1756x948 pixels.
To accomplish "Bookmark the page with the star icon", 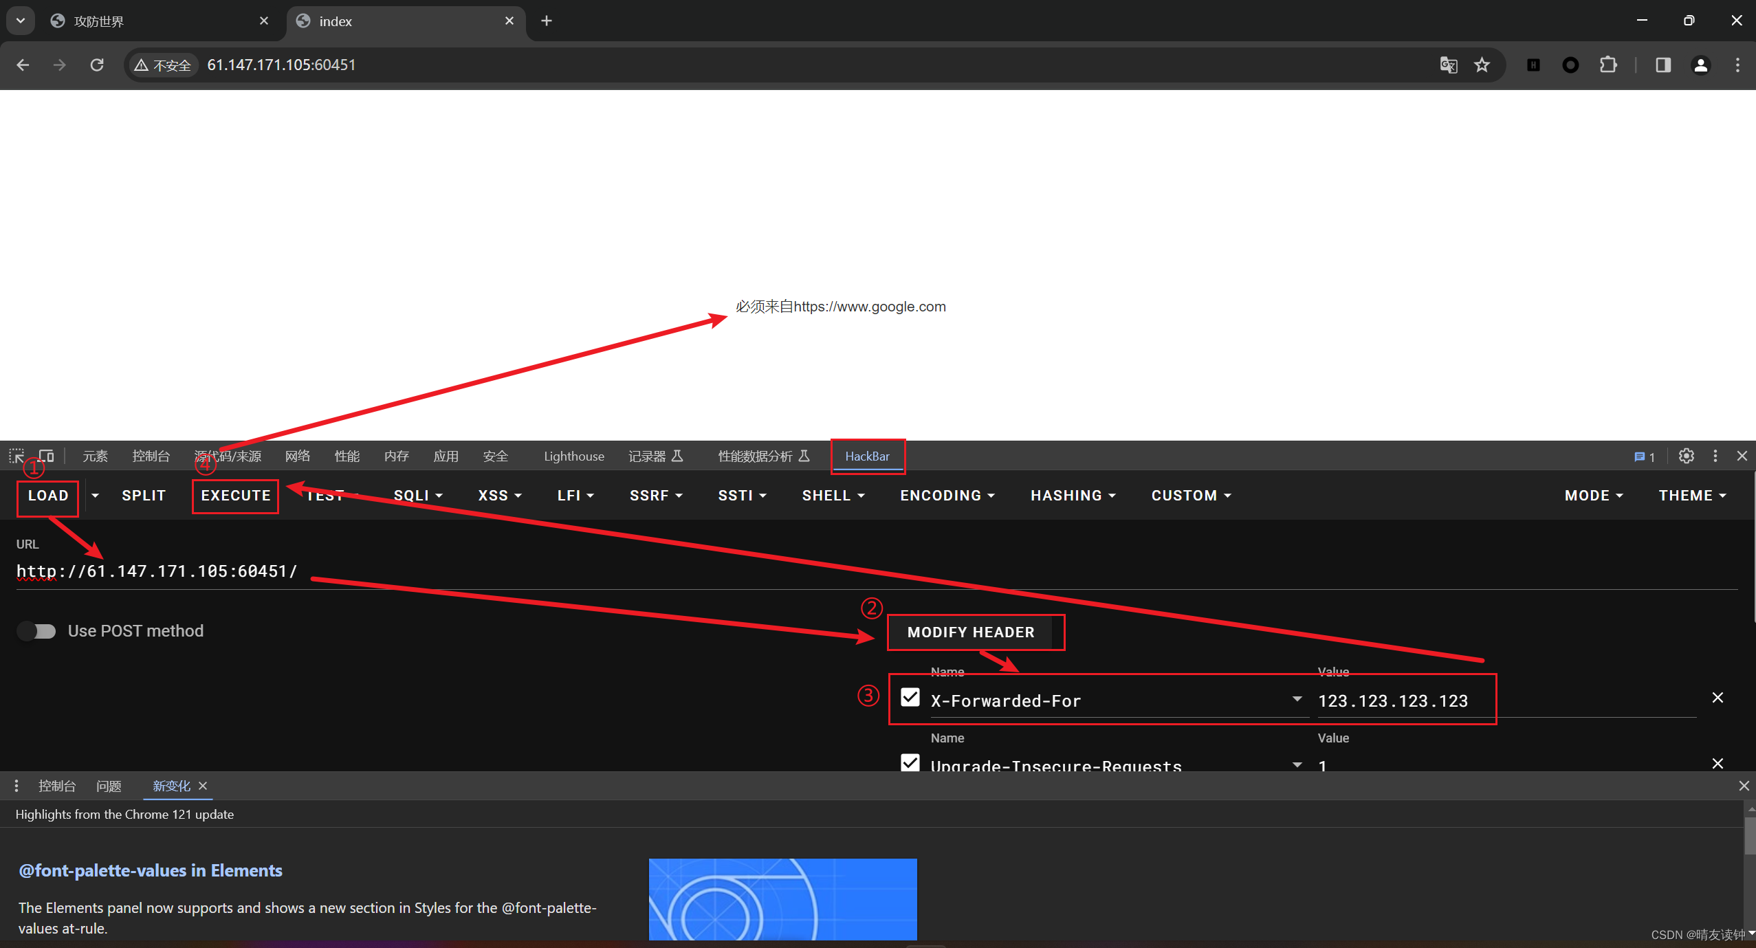I will click(x=1482, y=65).
